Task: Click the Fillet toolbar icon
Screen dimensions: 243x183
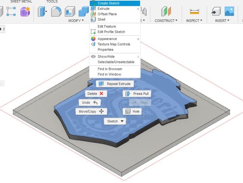Action: click(x=56, y=12)
